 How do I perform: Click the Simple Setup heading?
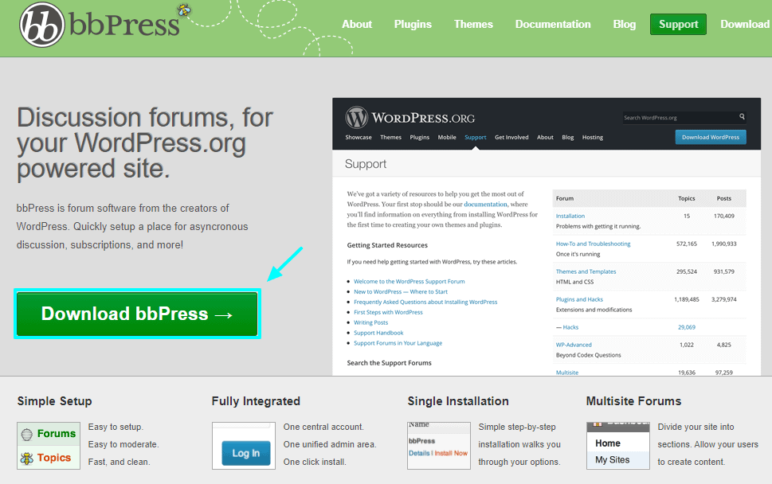[55, 401]
